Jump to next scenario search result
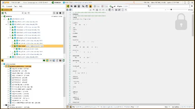 coord(29,13)
